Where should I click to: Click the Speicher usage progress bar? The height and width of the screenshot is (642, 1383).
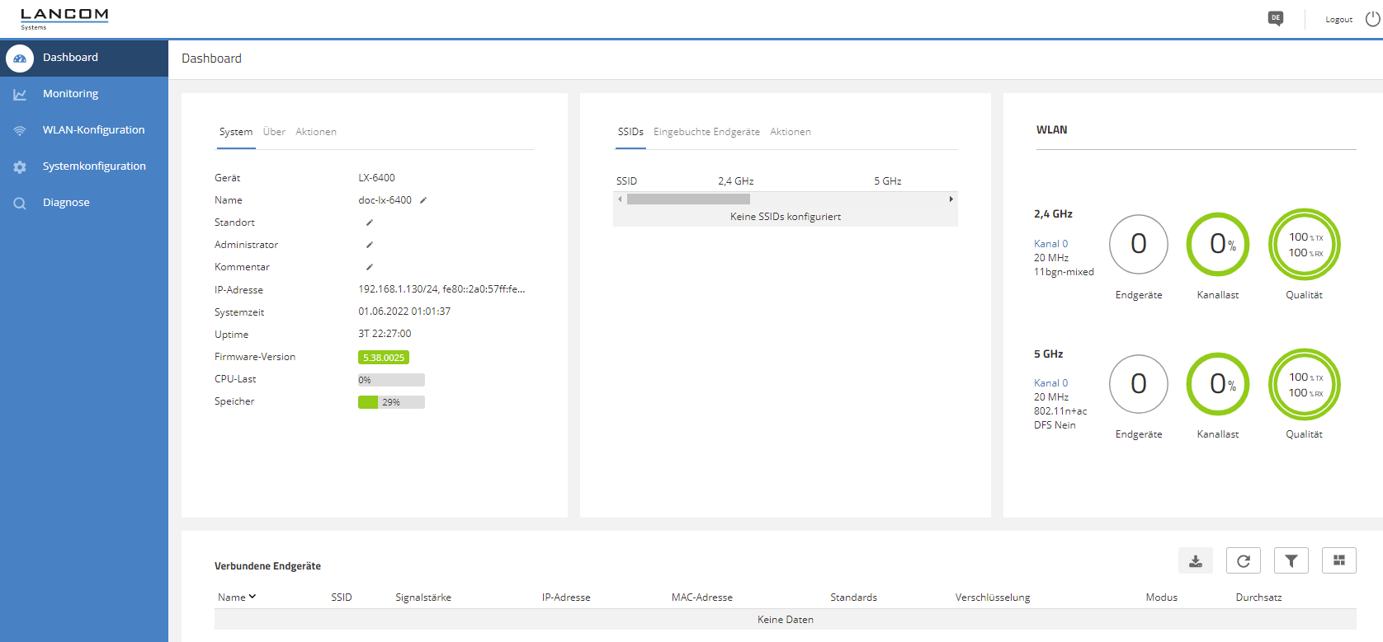pos(391,402)
